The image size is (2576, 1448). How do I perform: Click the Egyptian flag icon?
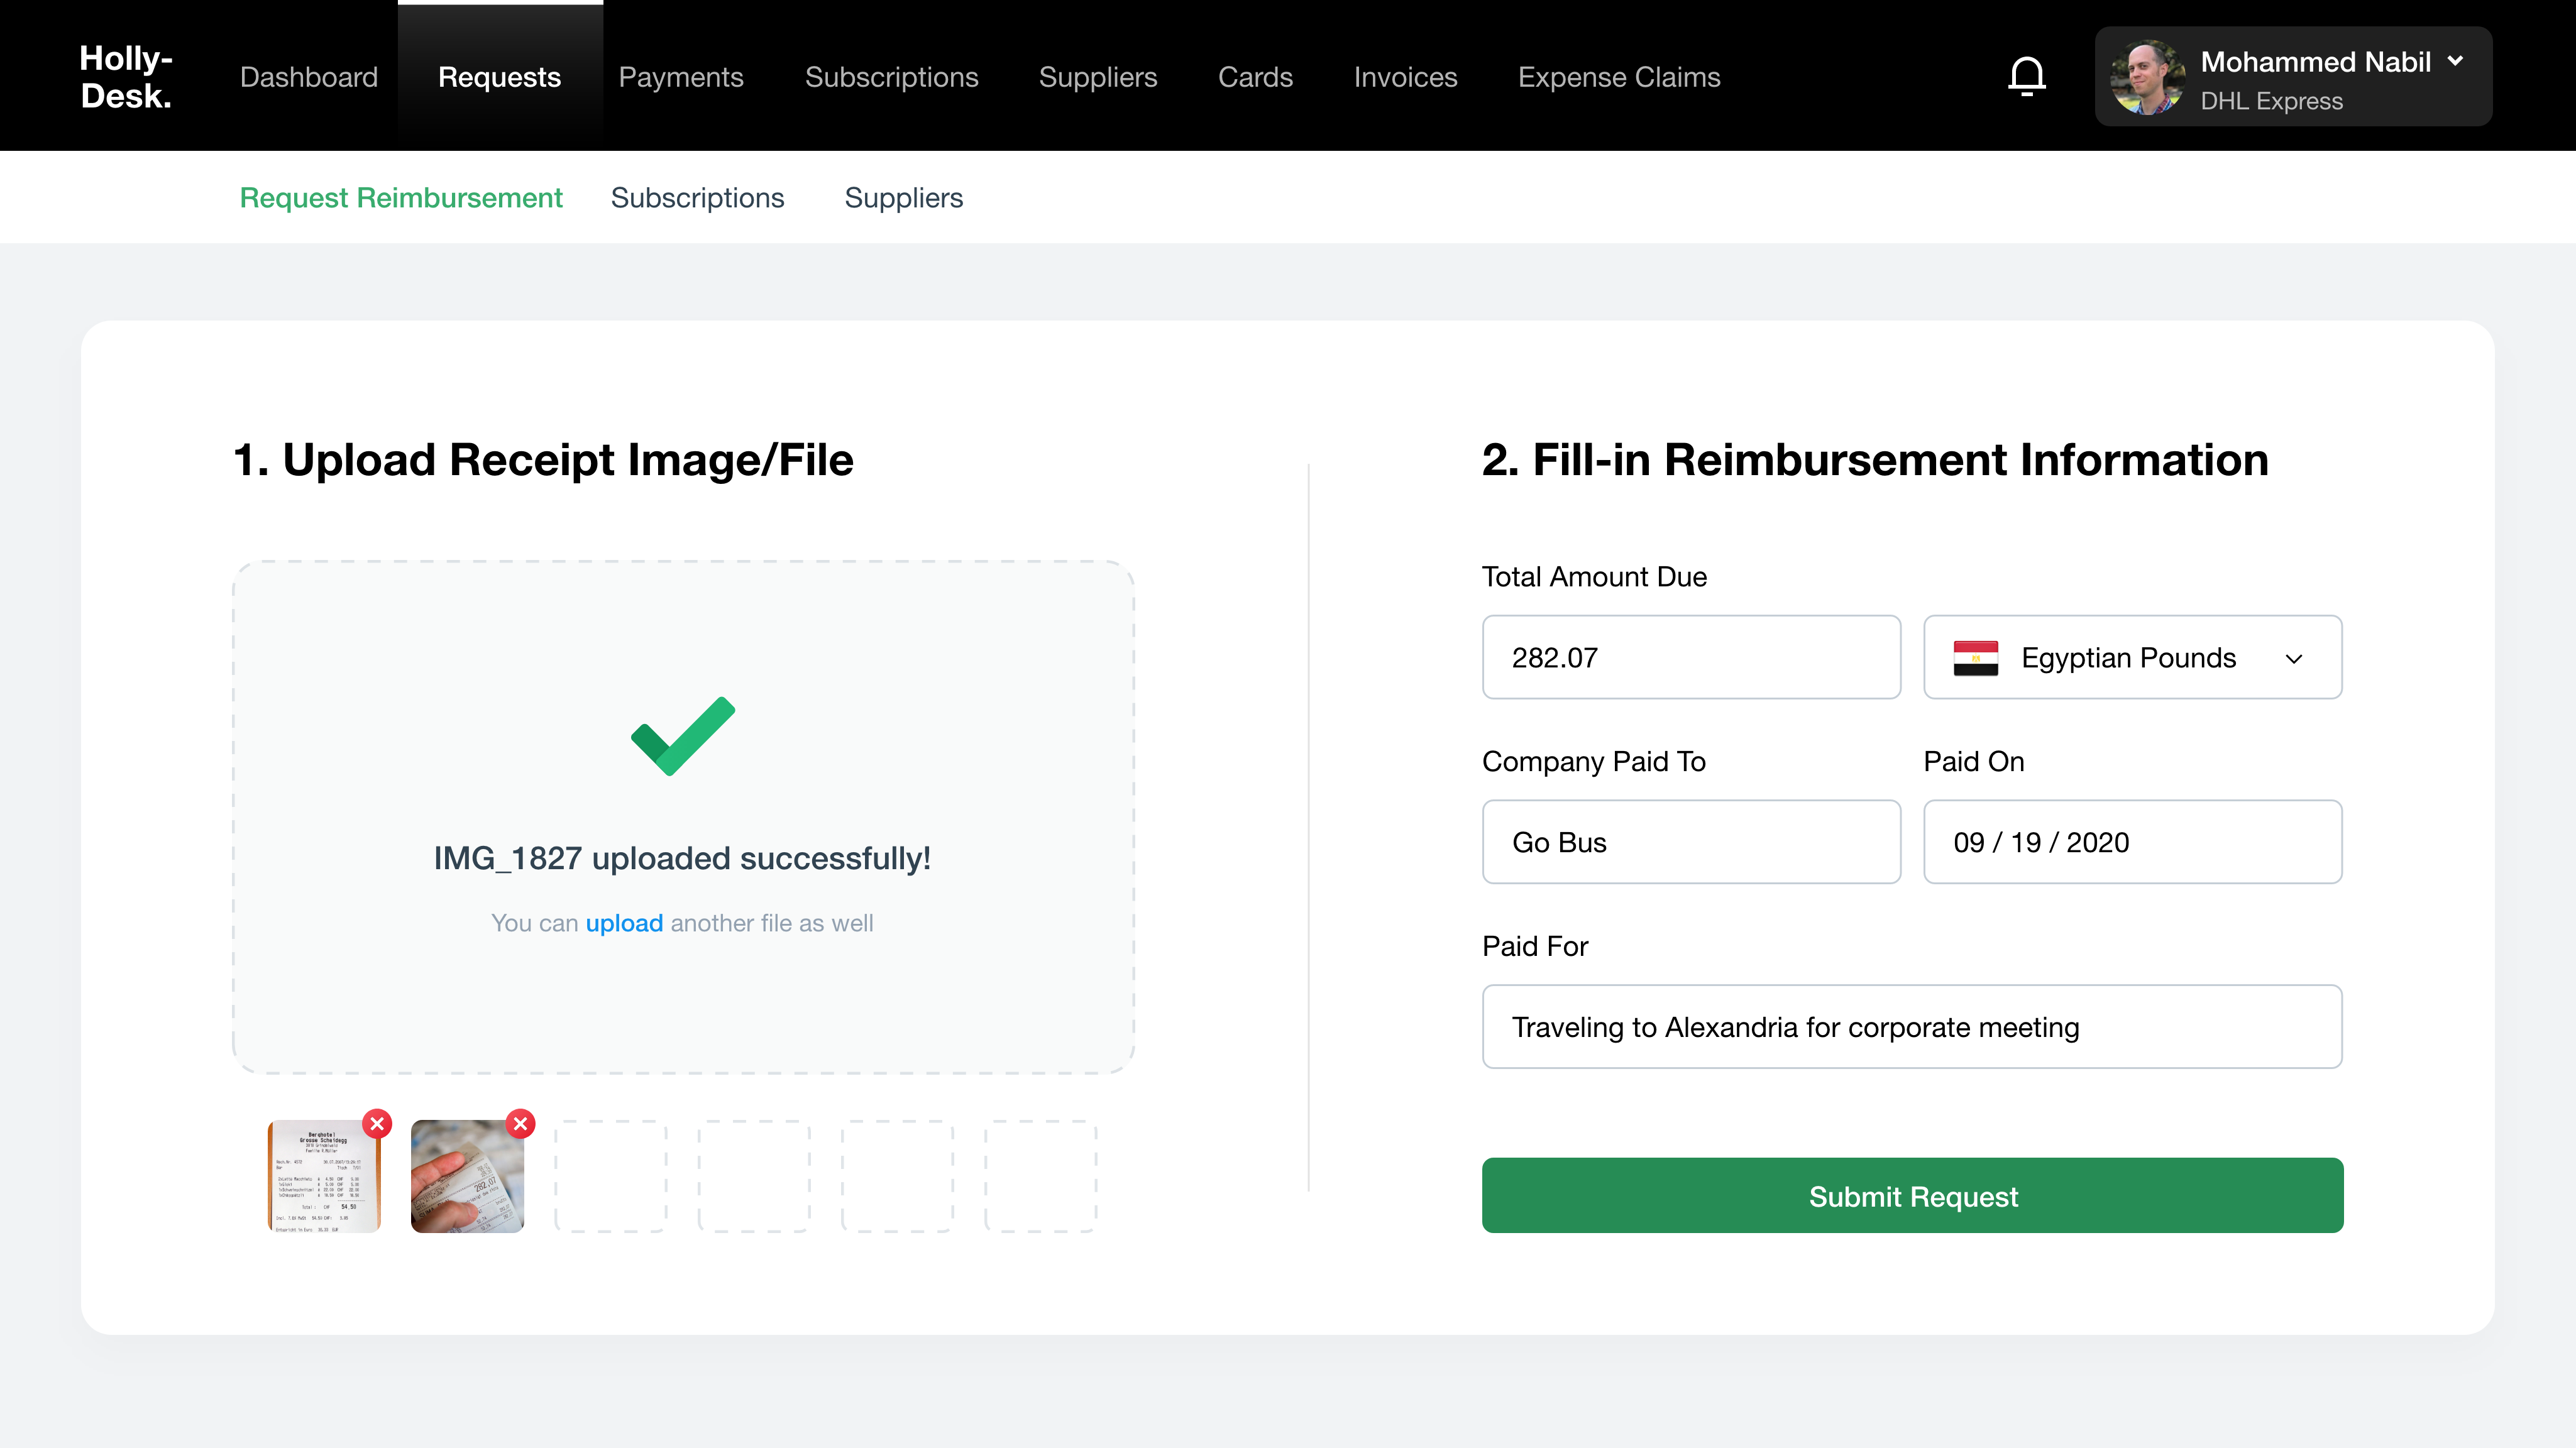tap(1975, 658)
